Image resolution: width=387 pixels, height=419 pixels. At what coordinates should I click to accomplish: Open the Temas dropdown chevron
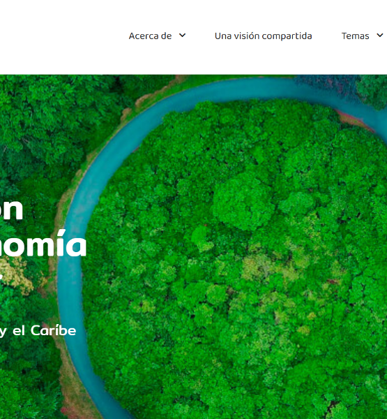click(380, 36)
